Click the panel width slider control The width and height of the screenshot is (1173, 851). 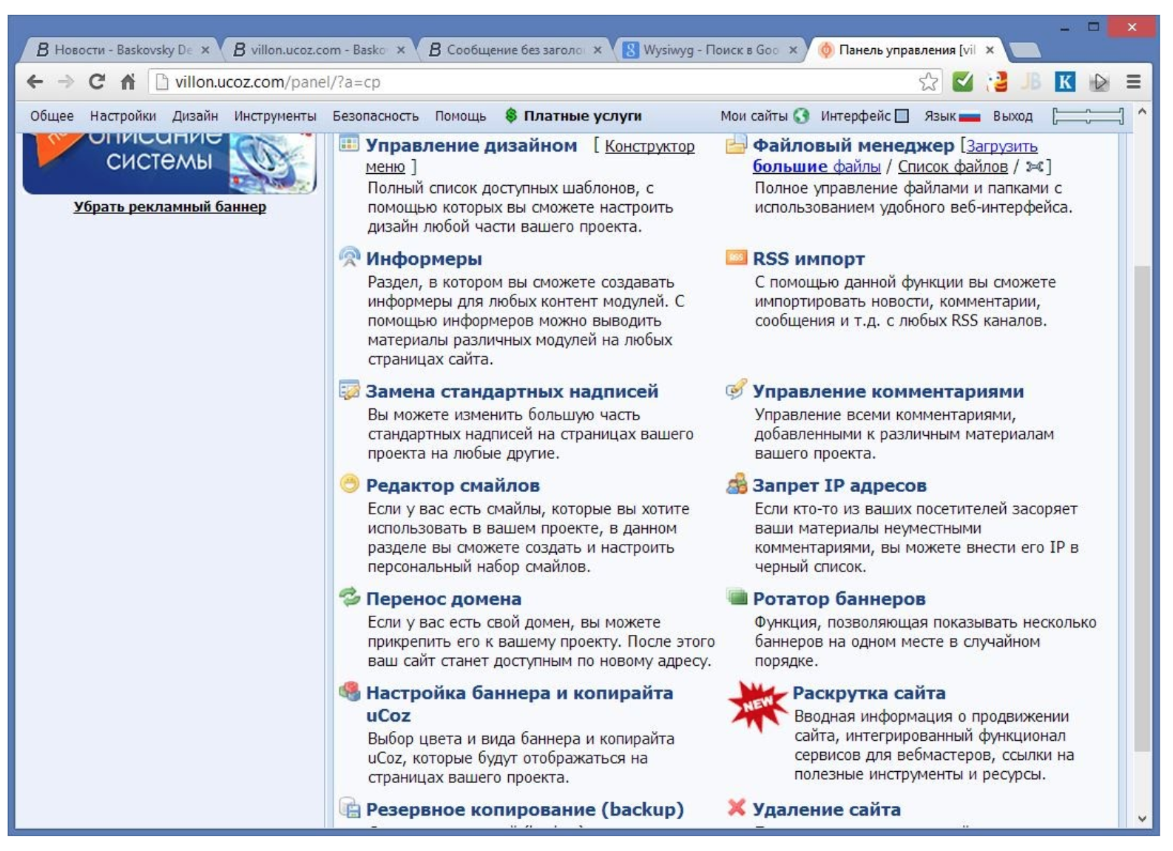[x=1088, y=115]
